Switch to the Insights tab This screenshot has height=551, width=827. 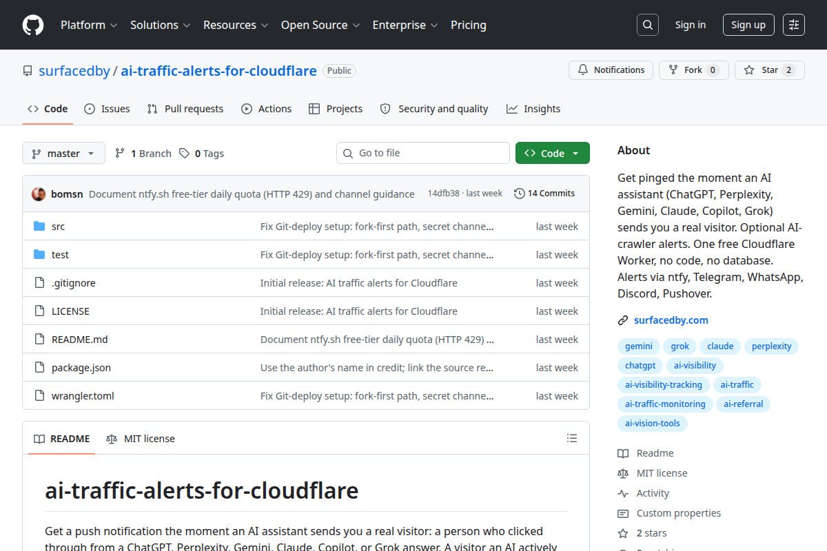coord(533,109)
